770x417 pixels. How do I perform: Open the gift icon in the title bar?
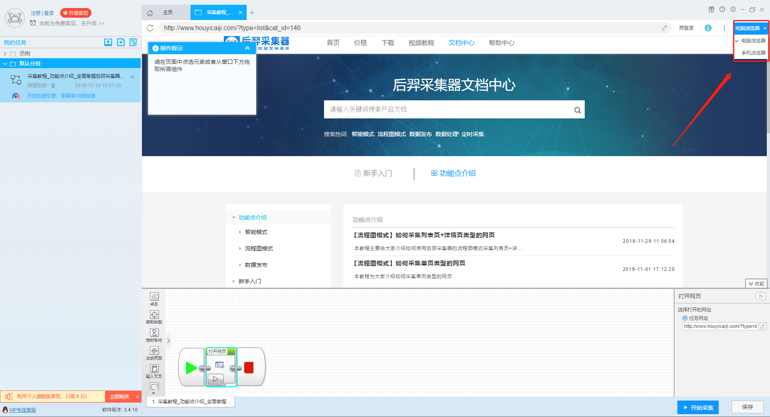click(711, 9)
